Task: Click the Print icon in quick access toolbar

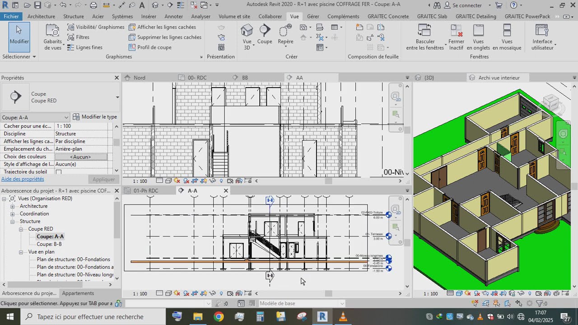Action: pyautogui.click(x=93, y=5)
